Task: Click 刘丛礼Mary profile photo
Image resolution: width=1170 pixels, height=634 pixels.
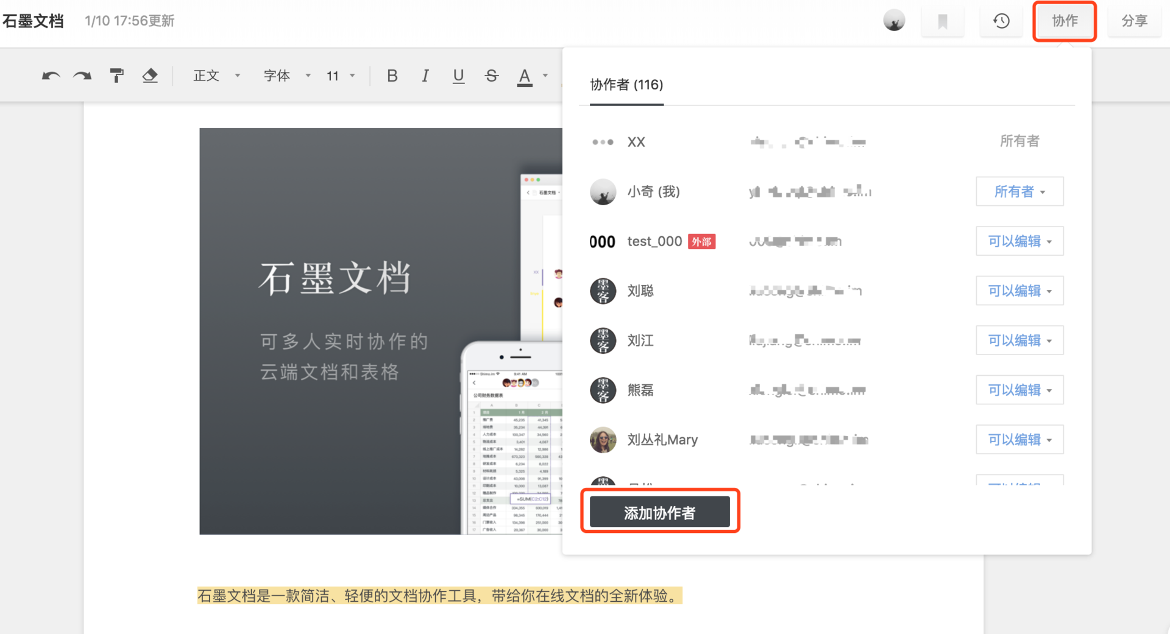Action: click(603, 440)
